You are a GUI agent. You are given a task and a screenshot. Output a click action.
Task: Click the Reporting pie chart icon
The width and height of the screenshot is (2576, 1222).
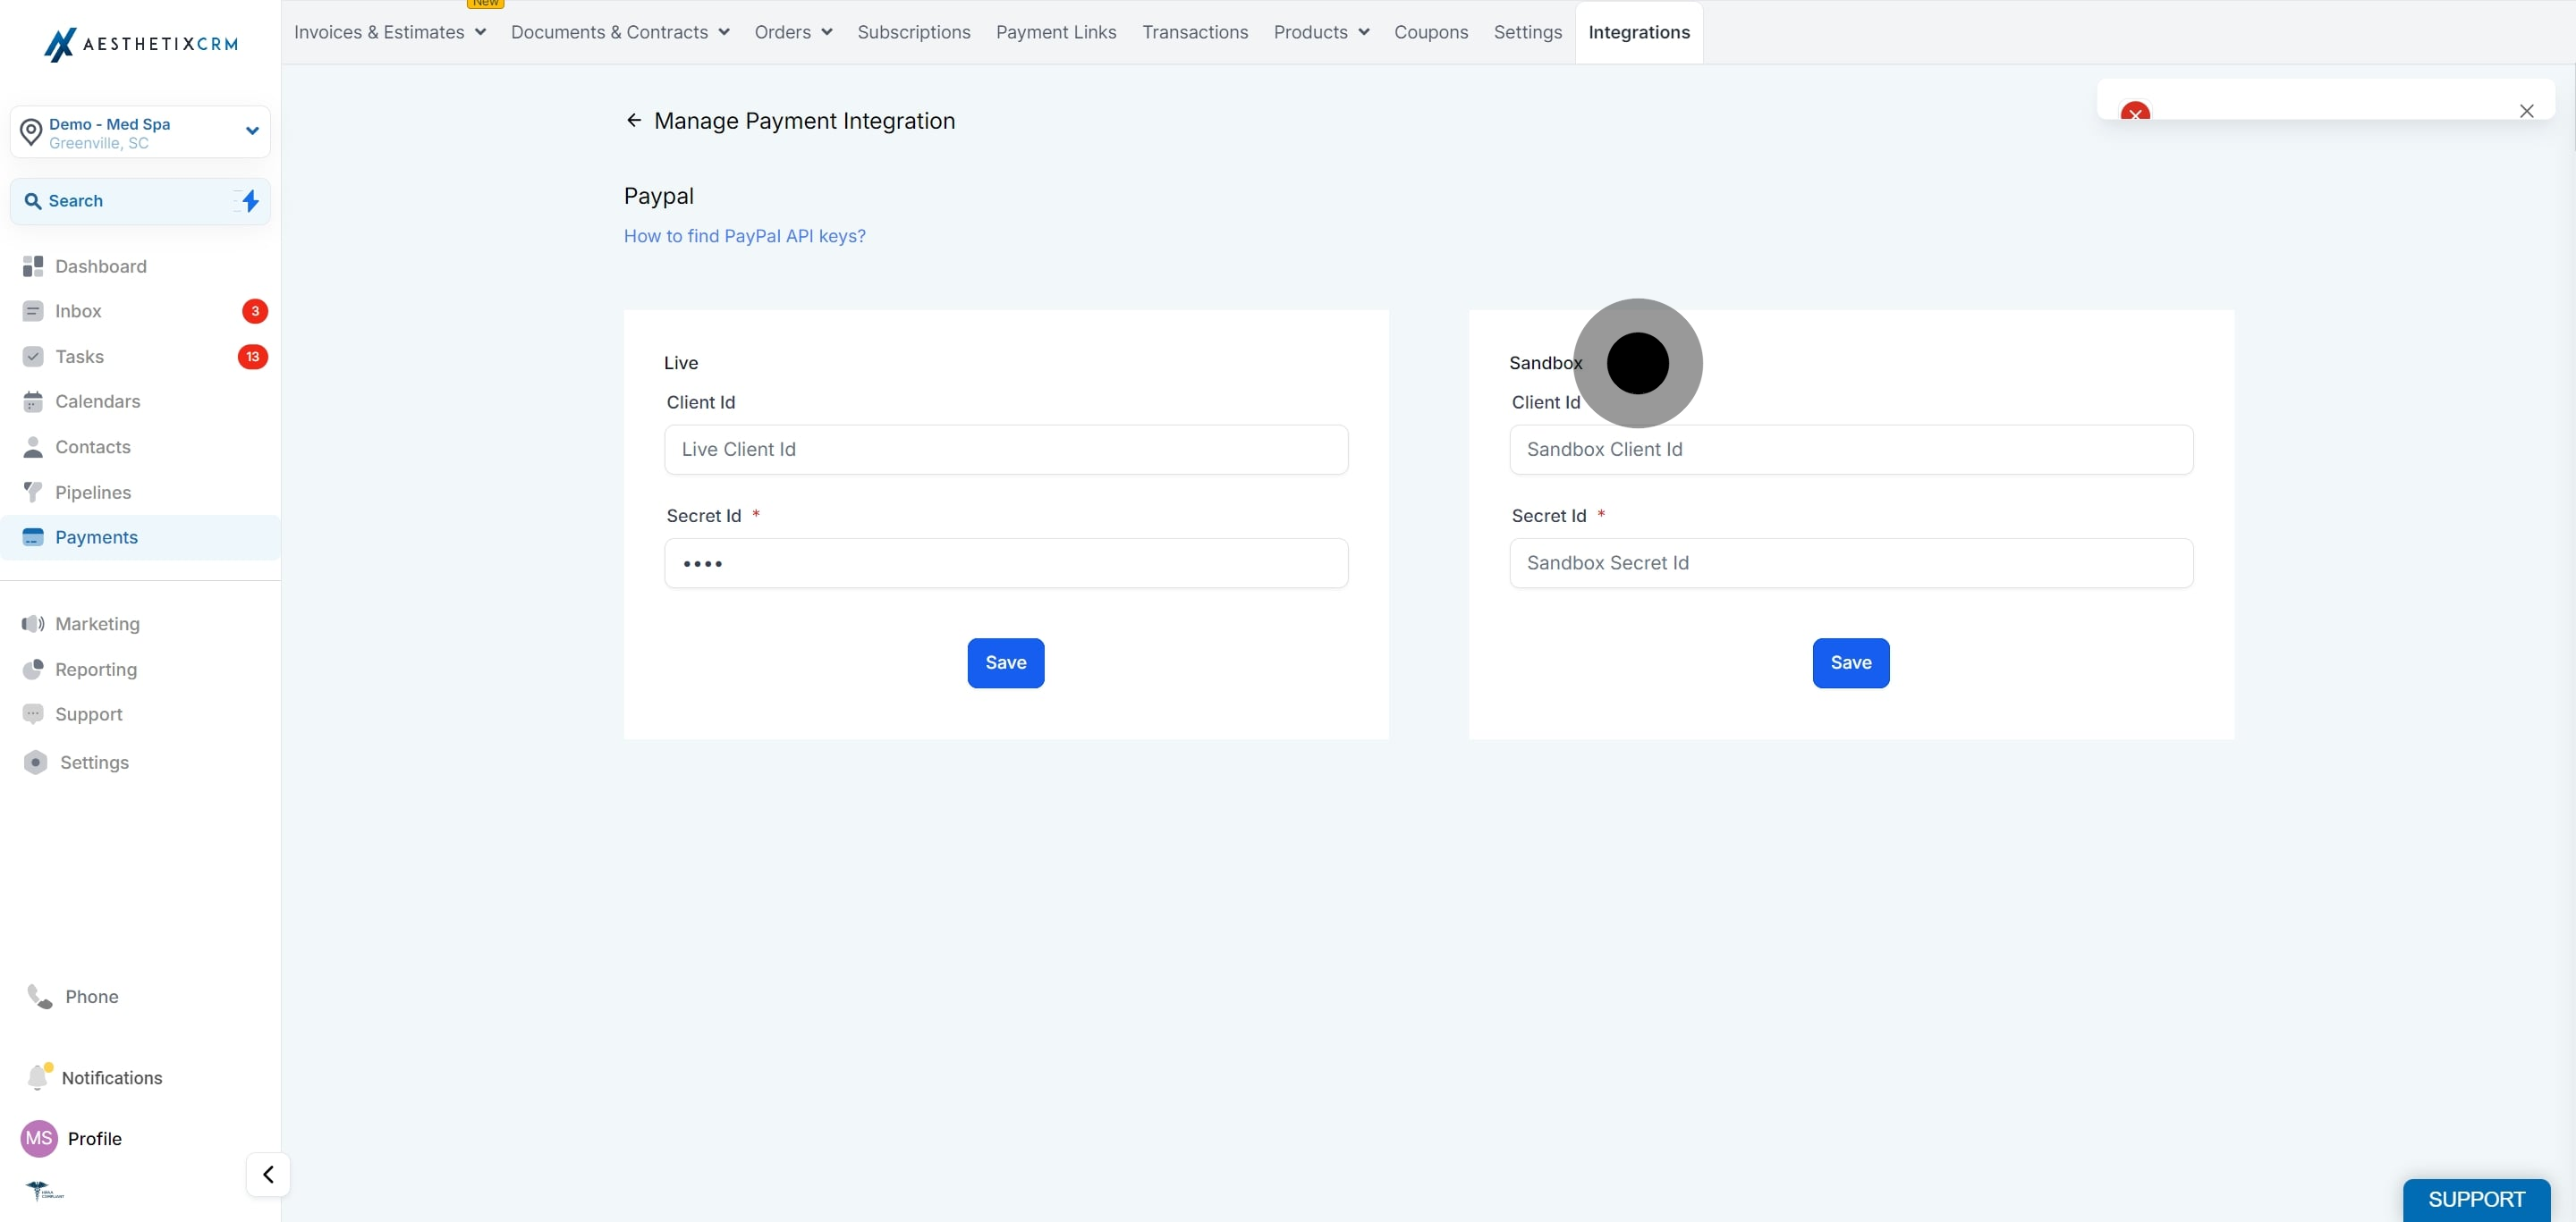coord(33,670)
